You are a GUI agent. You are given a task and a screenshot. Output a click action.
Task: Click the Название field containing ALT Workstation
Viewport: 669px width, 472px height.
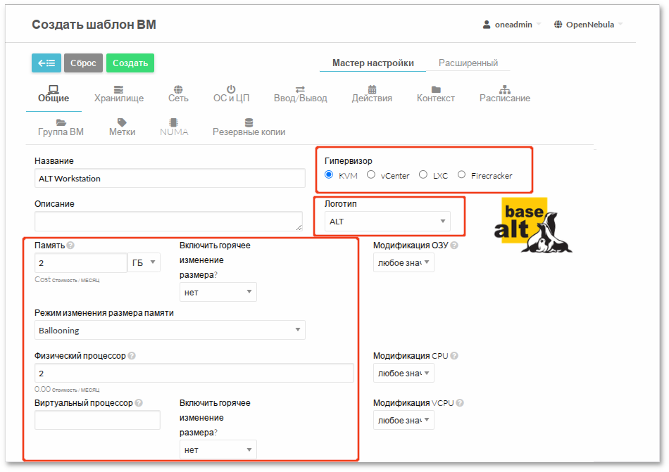169,178
